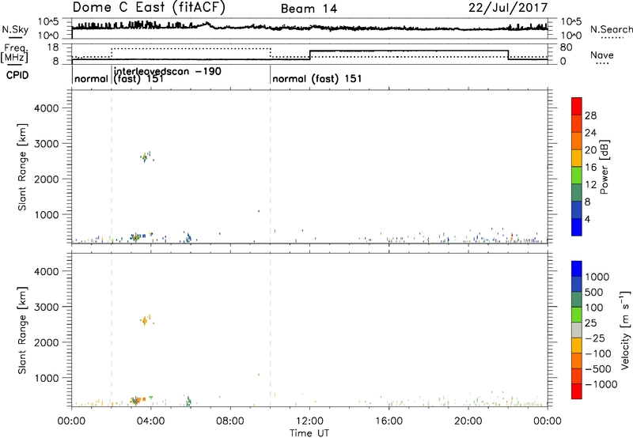Click the "Velocity [m s⁻¹]" color bar title
633x438 pixels.
click(x=625, y=330)
